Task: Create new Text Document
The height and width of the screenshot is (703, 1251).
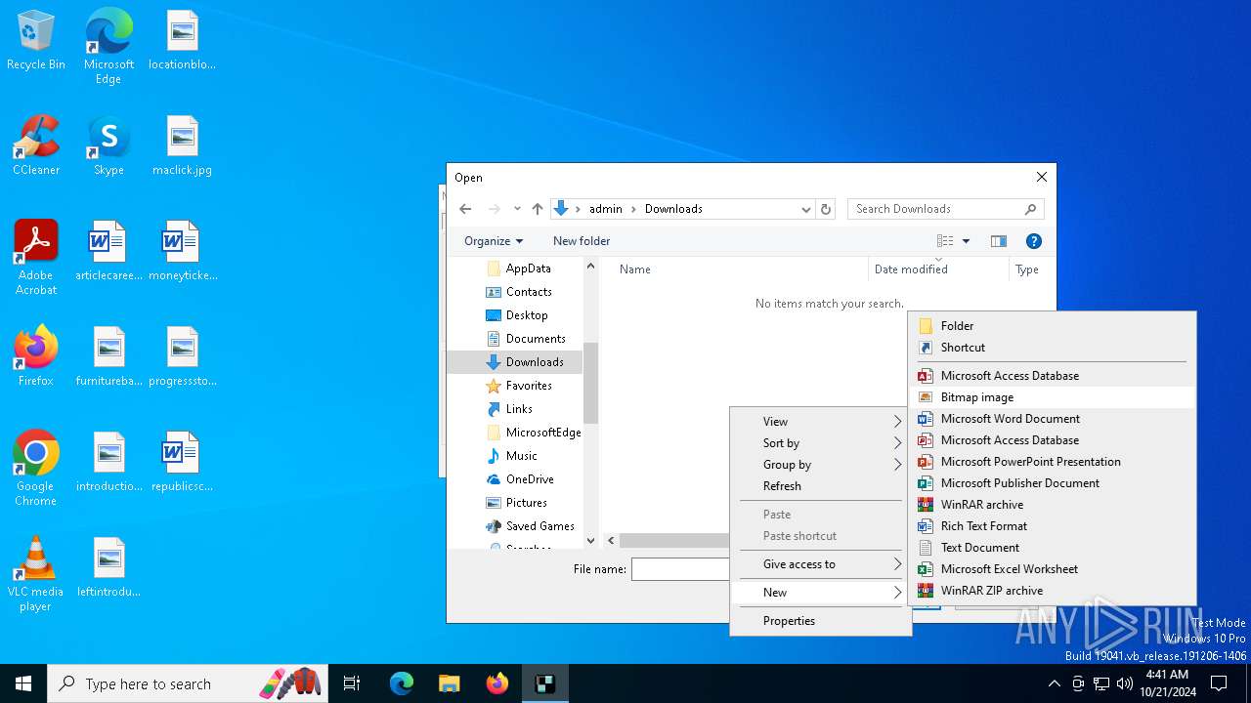Action: [x=1052, y=548]
